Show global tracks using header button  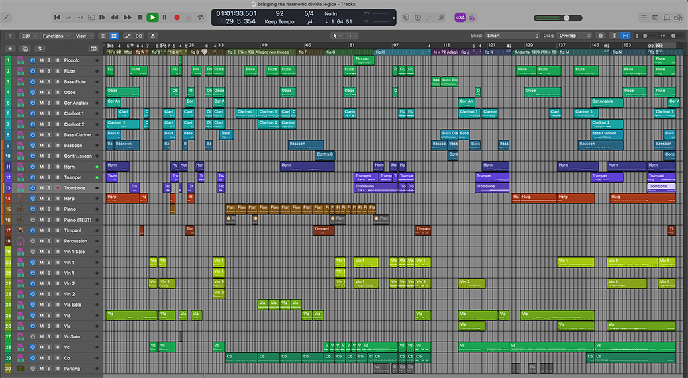pos(93,49)
